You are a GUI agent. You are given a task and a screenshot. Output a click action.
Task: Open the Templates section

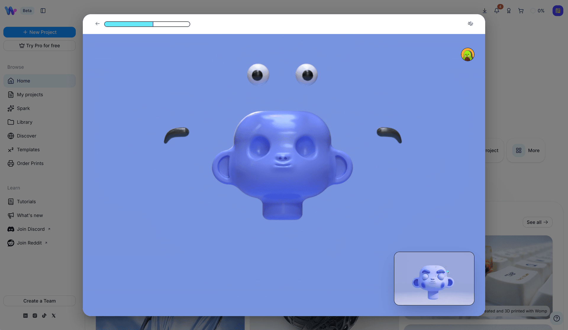(28, 149)
